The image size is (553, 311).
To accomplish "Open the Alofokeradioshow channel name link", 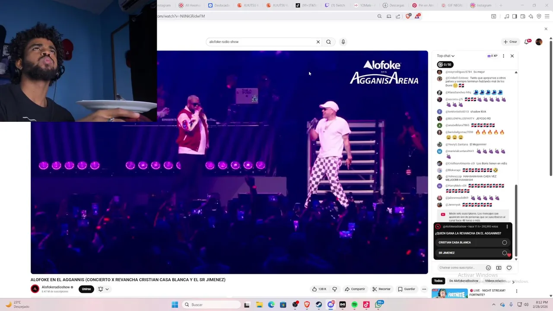I will click(56, 287).
